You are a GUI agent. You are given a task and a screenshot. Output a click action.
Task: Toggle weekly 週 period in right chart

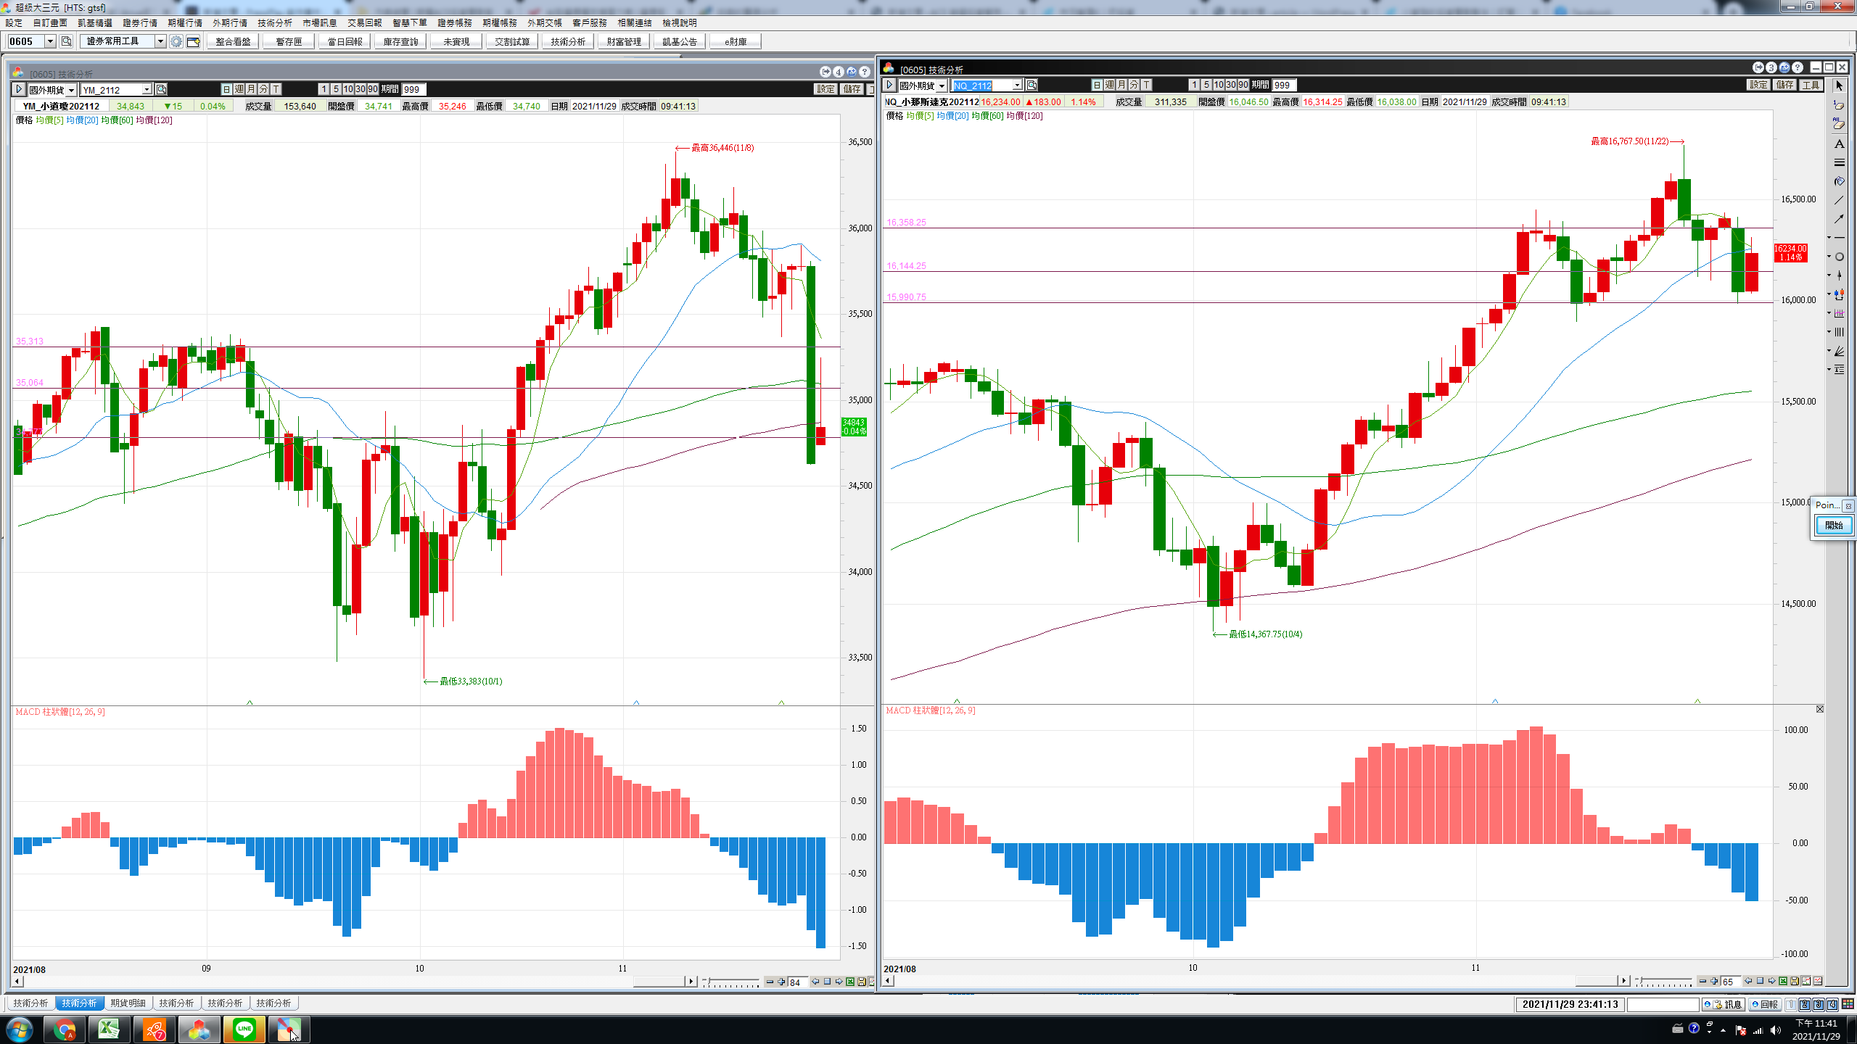[1109, 86]
